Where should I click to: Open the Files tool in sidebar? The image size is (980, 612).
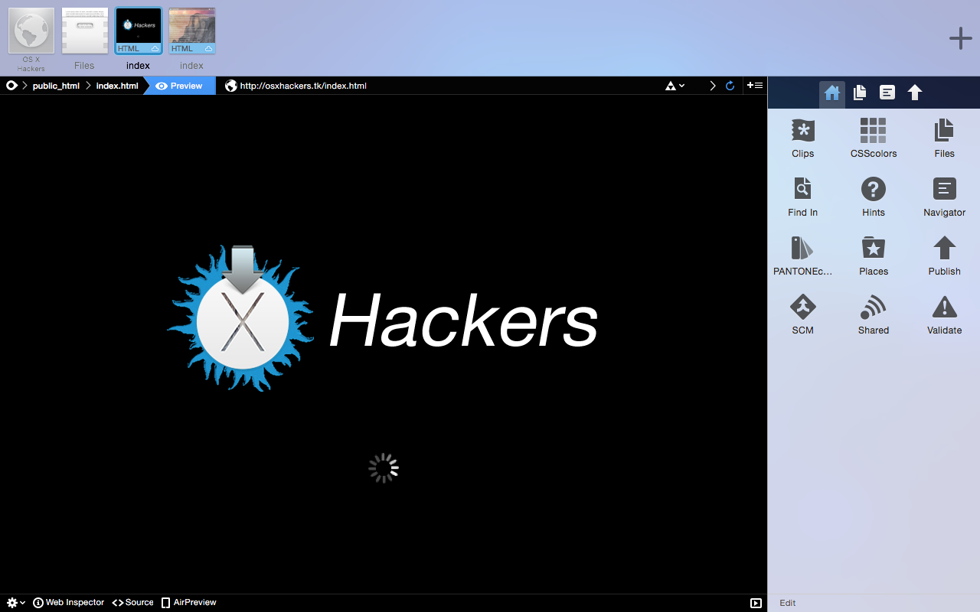click(944, 138)
